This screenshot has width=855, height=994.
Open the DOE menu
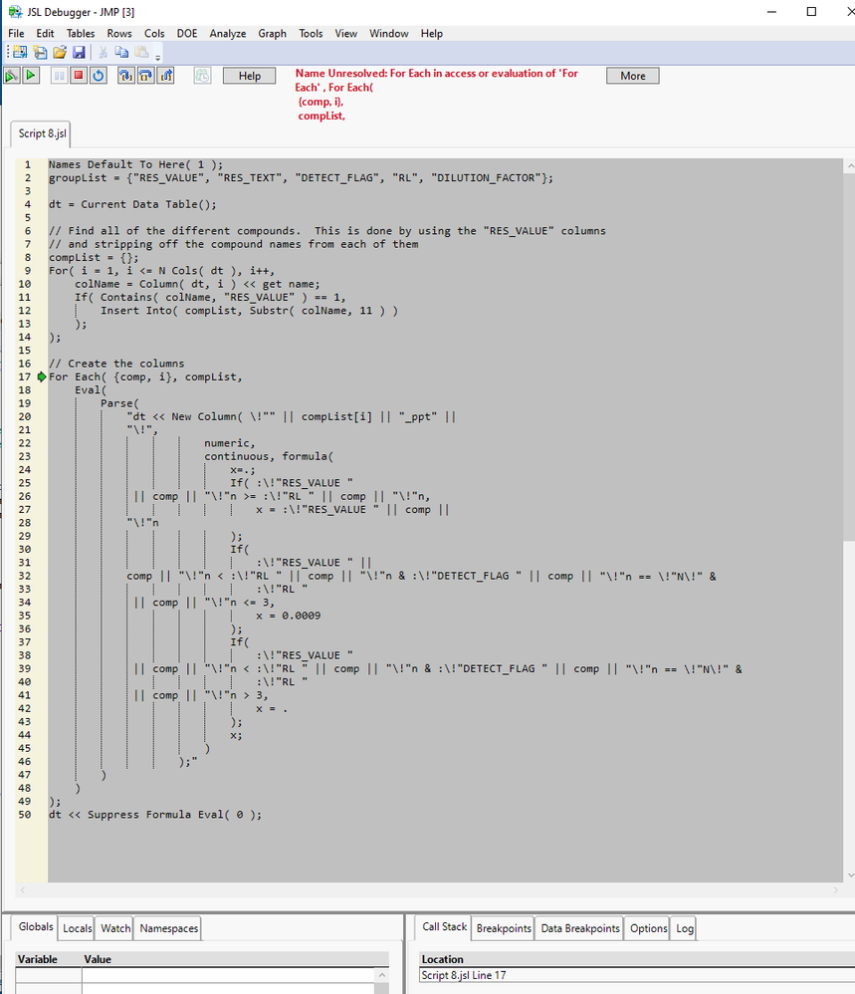click(186, 33)
